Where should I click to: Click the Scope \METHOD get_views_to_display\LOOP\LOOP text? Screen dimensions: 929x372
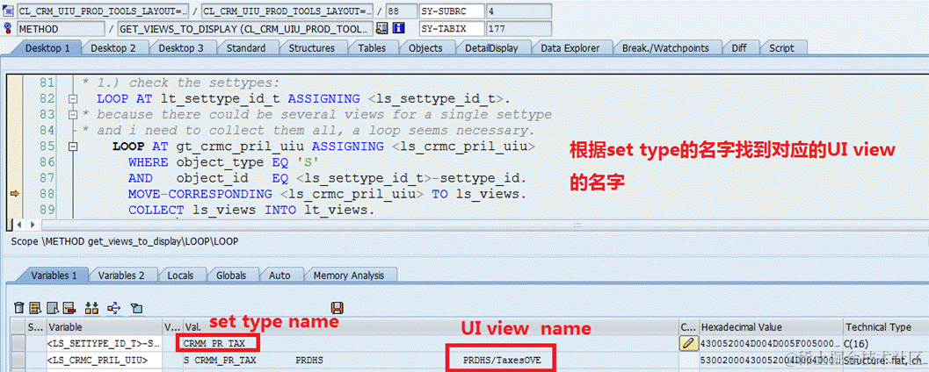click(125, 241)
